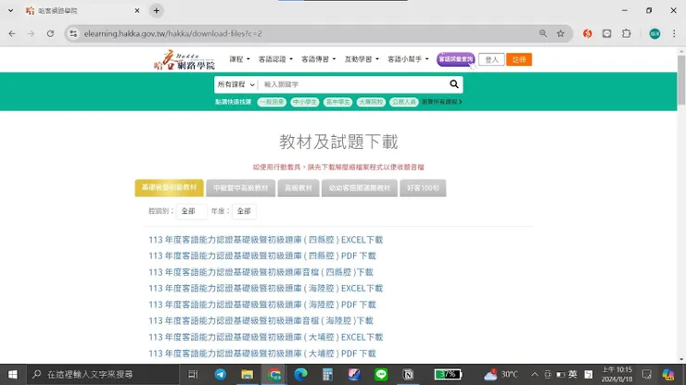Viewport: 686px width, 385px height.
Task: Download 113 大埔腔 EXCEL question bank
Action: point(265,337)
